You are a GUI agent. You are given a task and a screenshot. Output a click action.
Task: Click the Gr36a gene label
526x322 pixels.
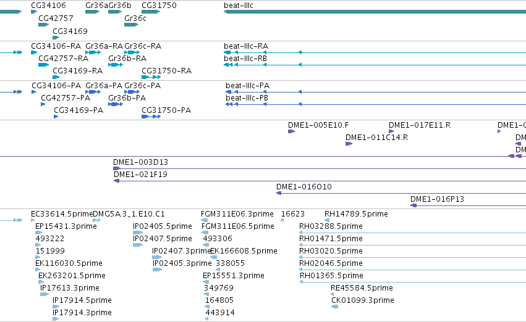pyautogui.click(x=96, y=6)
